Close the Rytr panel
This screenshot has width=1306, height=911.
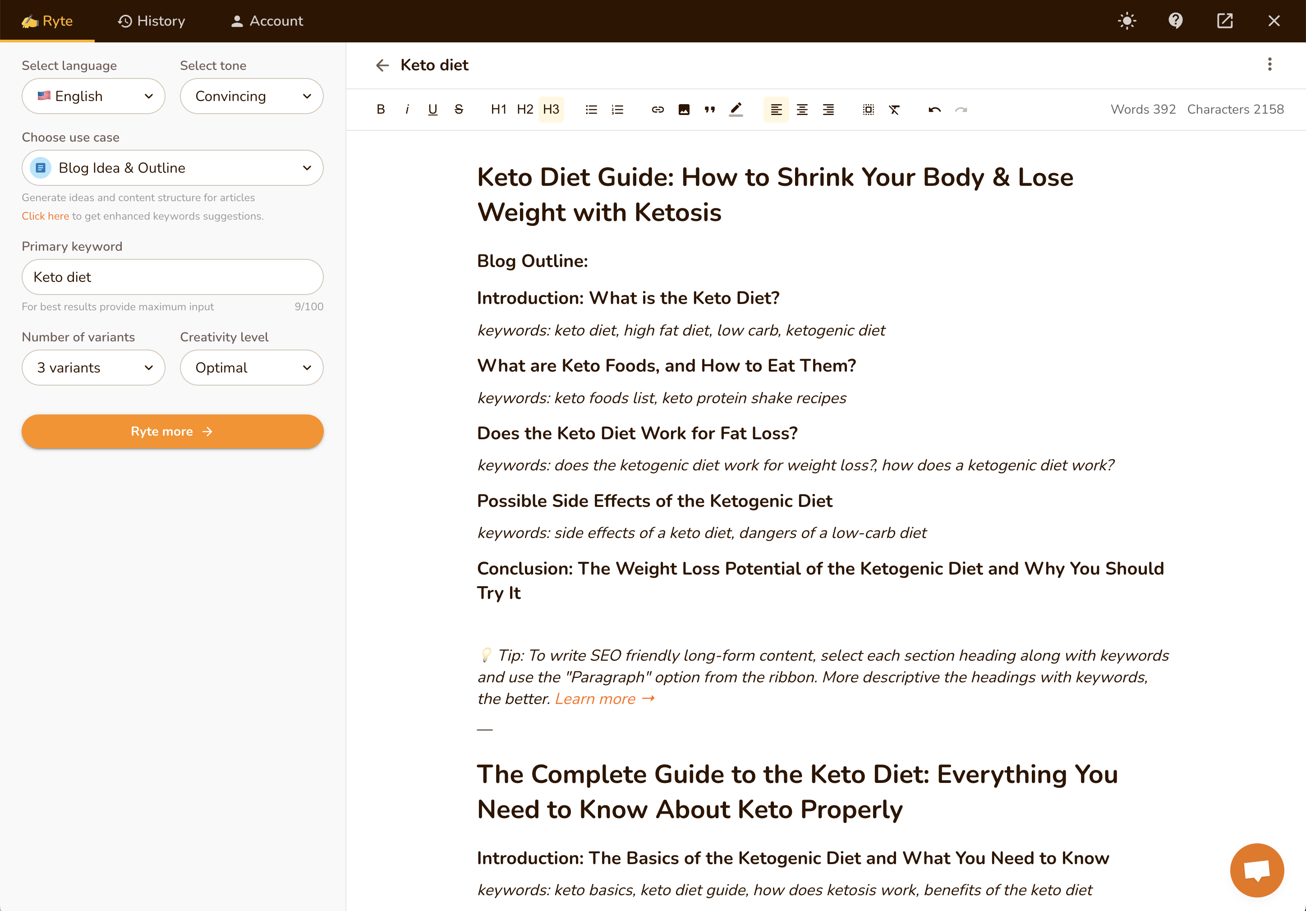point(1274,21)
